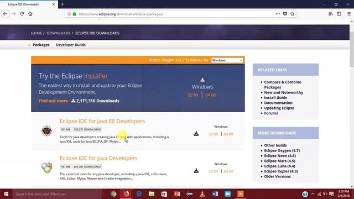Image resolution: width=354 pixels, height=199 pixels.
Task: Open the action center notifications icon
Action: tap(331, 194)
